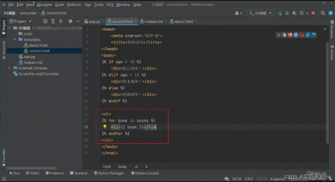The height and width of the screenshot is (182, 335).
Task: Click Collapse All in the Project panel
Action: click(61, 21)
